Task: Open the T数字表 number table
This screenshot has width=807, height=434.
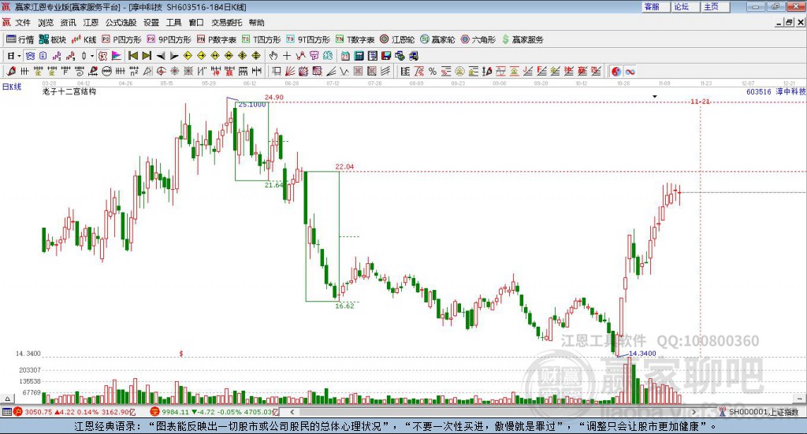Action: coord(355,39)
